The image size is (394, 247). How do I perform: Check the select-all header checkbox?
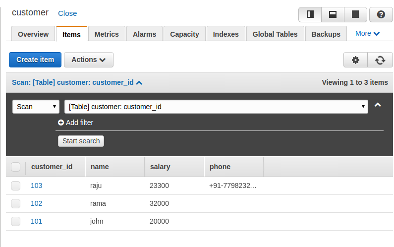pyautogui.click(x=16, y=167)
